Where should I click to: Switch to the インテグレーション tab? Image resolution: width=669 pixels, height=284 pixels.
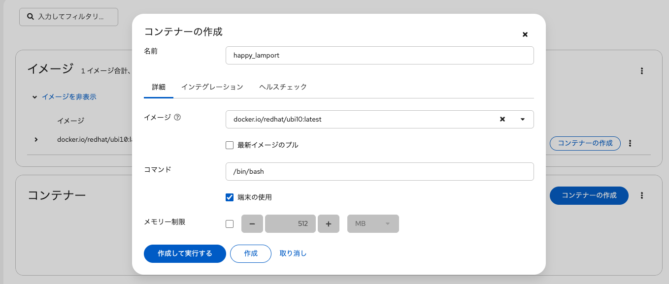click(212, 87)
